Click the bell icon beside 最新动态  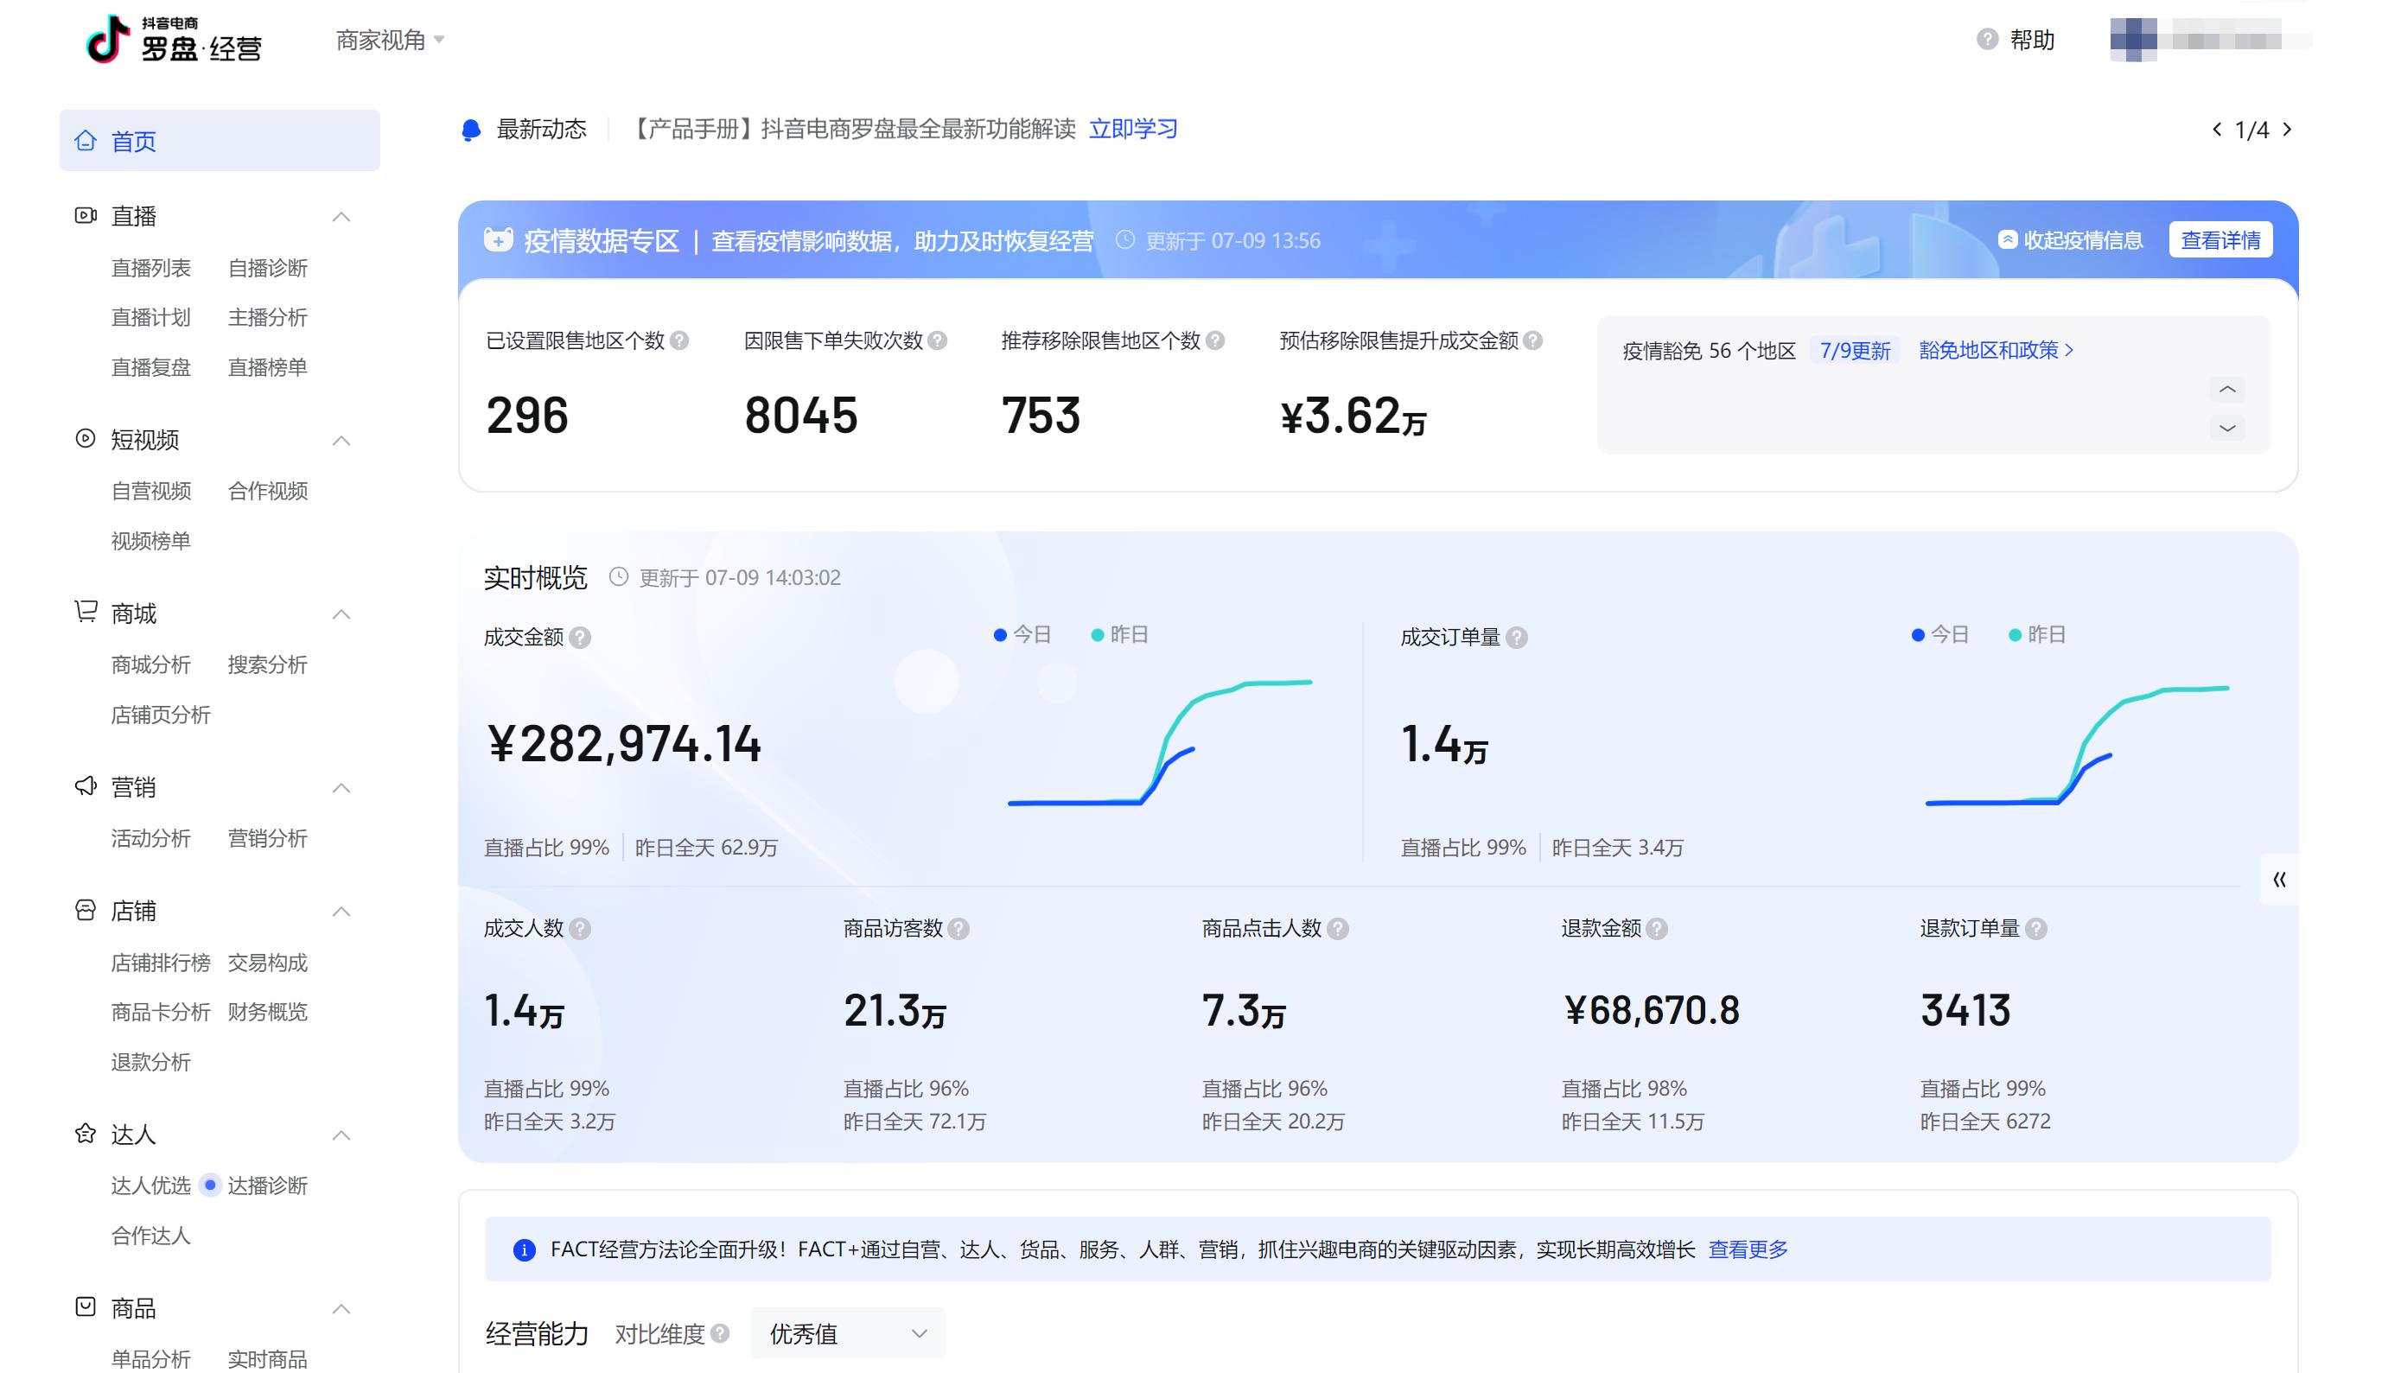pyautogui.click(x=470, y=130)
